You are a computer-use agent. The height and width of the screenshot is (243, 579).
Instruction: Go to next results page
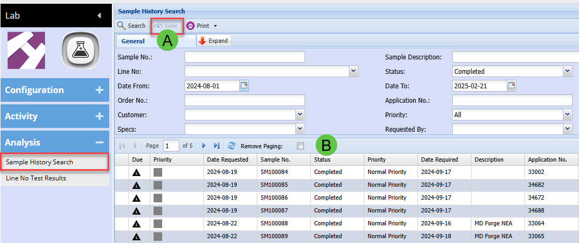(204, 146)
